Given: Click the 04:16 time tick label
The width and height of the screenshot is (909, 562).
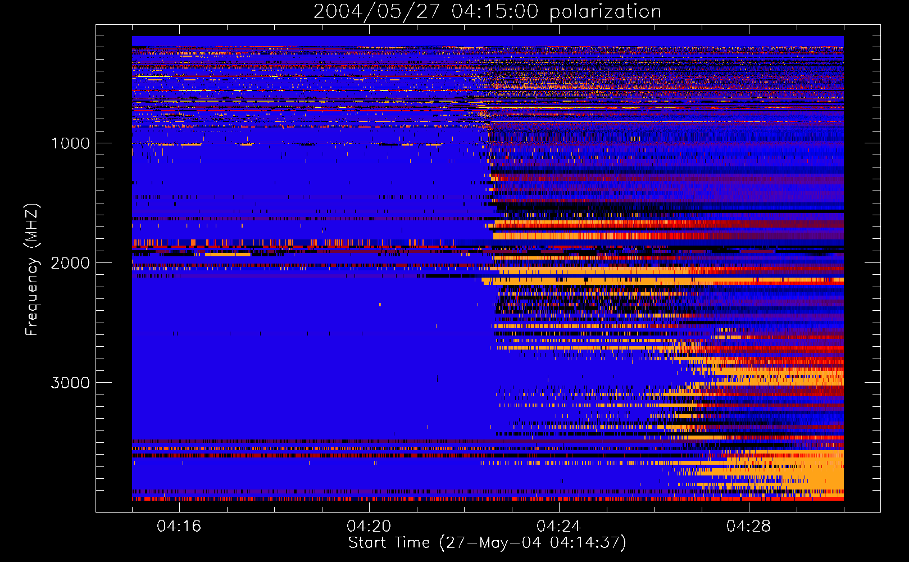Looking at the screenshot, I should coord(179,527).
